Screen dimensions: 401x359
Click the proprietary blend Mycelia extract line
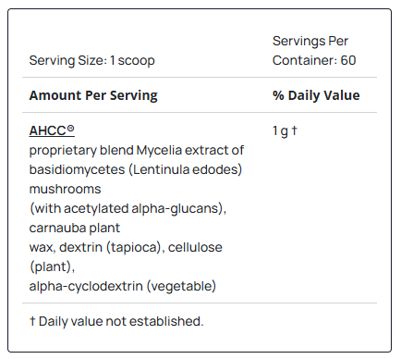(x=137, y=151)
